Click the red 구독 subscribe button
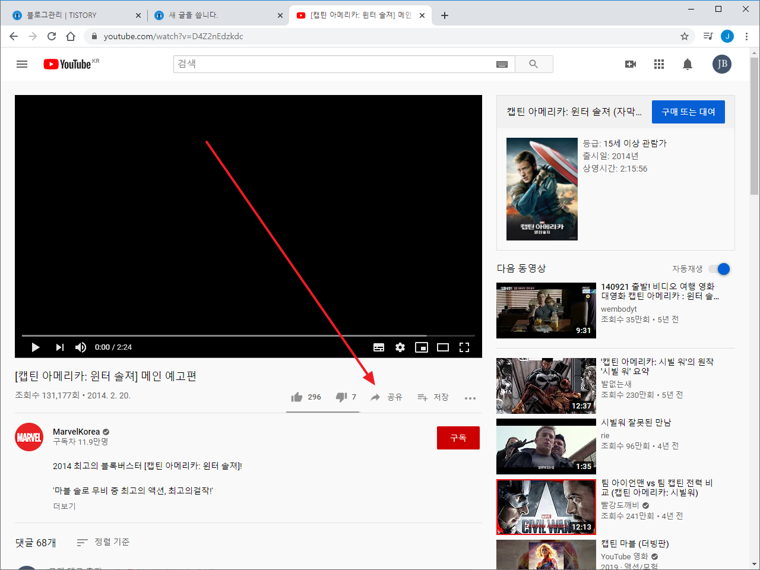The width and height of the screenshot is (760, 570). [x=458, y=438]
